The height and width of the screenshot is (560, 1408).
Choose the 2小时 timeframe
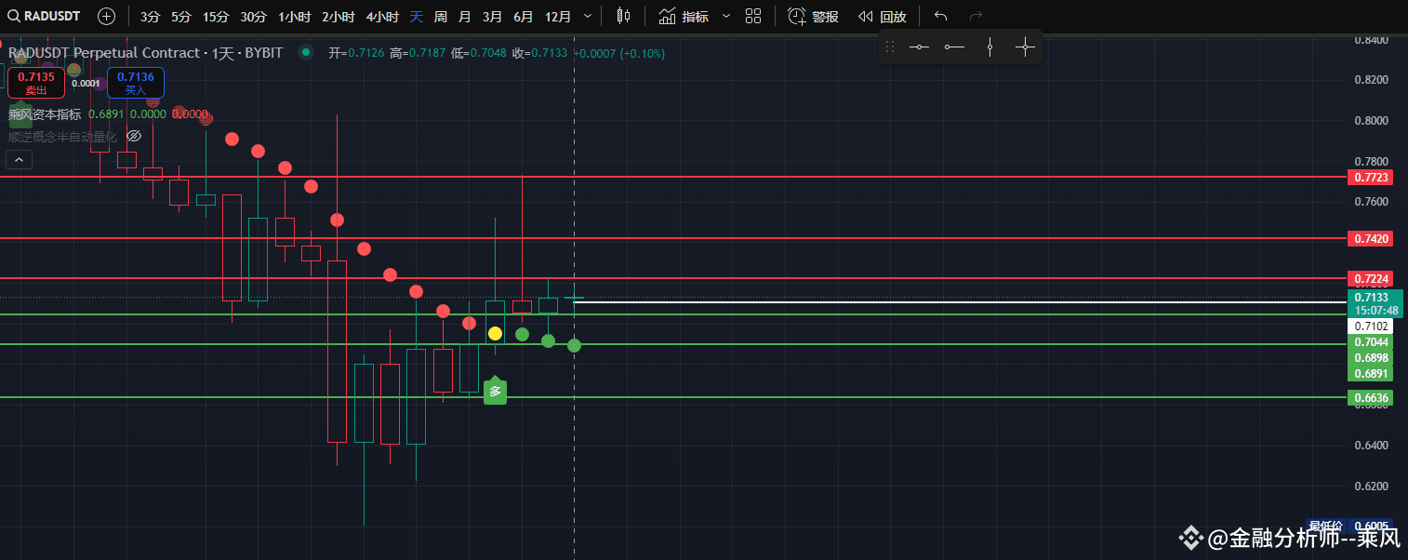[338, 17]
